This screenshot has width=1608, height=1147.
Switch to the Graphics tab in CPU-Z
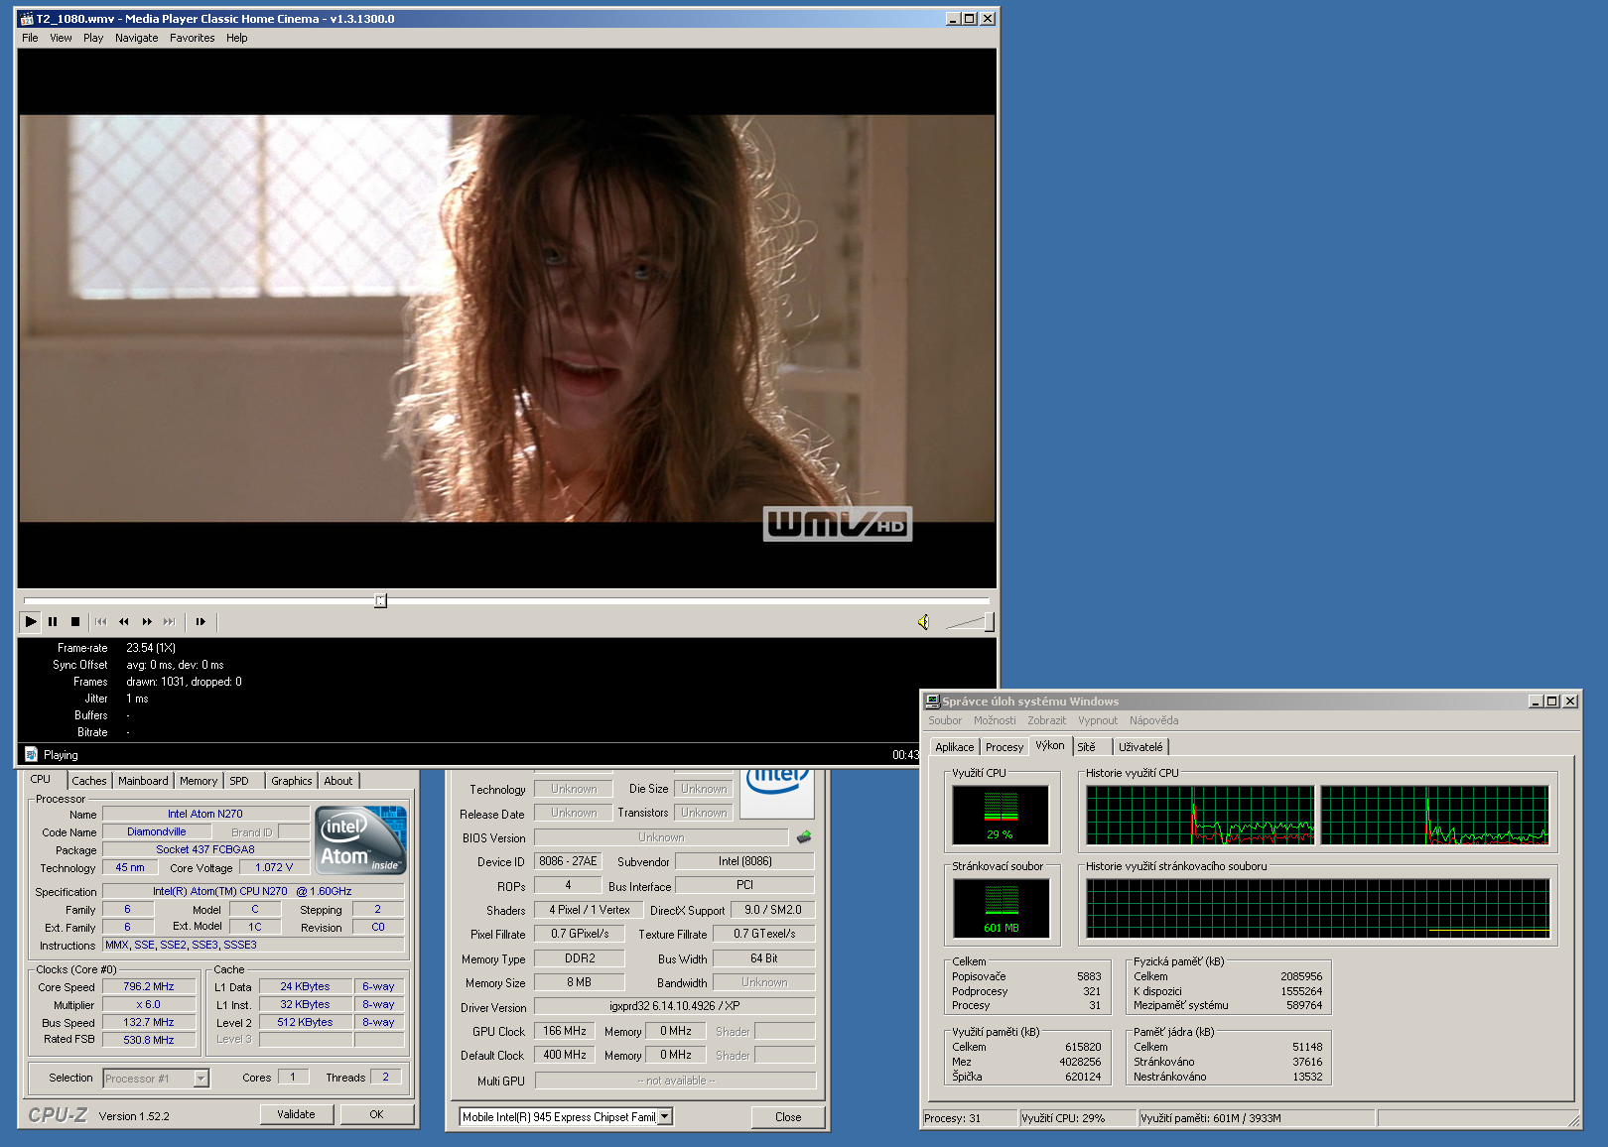292,781
